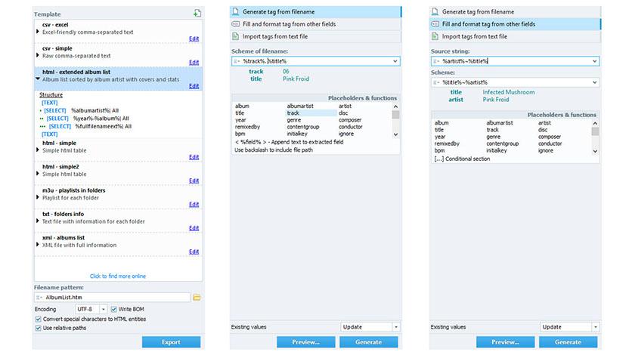Click Preview button in right panel
The image size is (632, 355).
click(506, 342)
